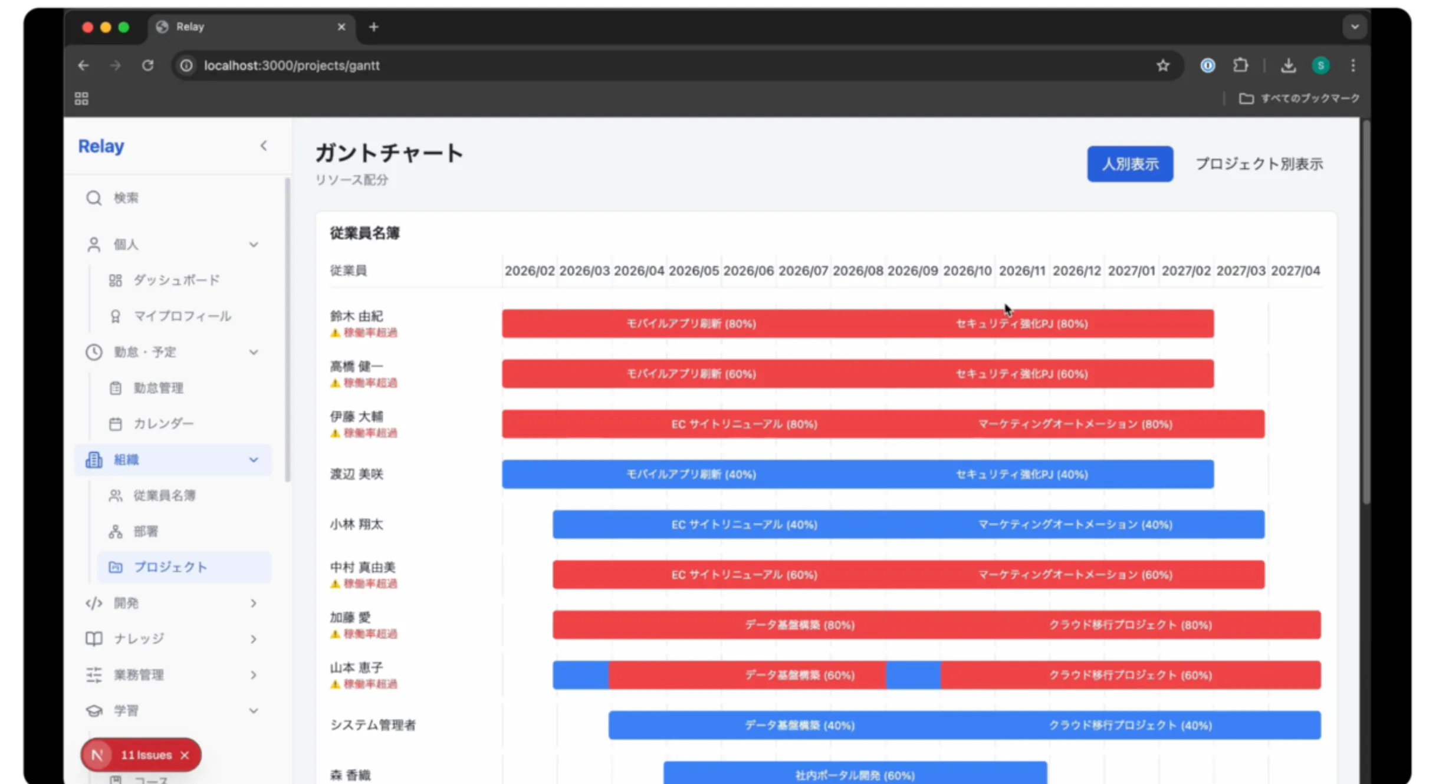Click employee name 中村 真由美
The image size is (1439, 784).
pyautogui.click(x=362, y=567)
